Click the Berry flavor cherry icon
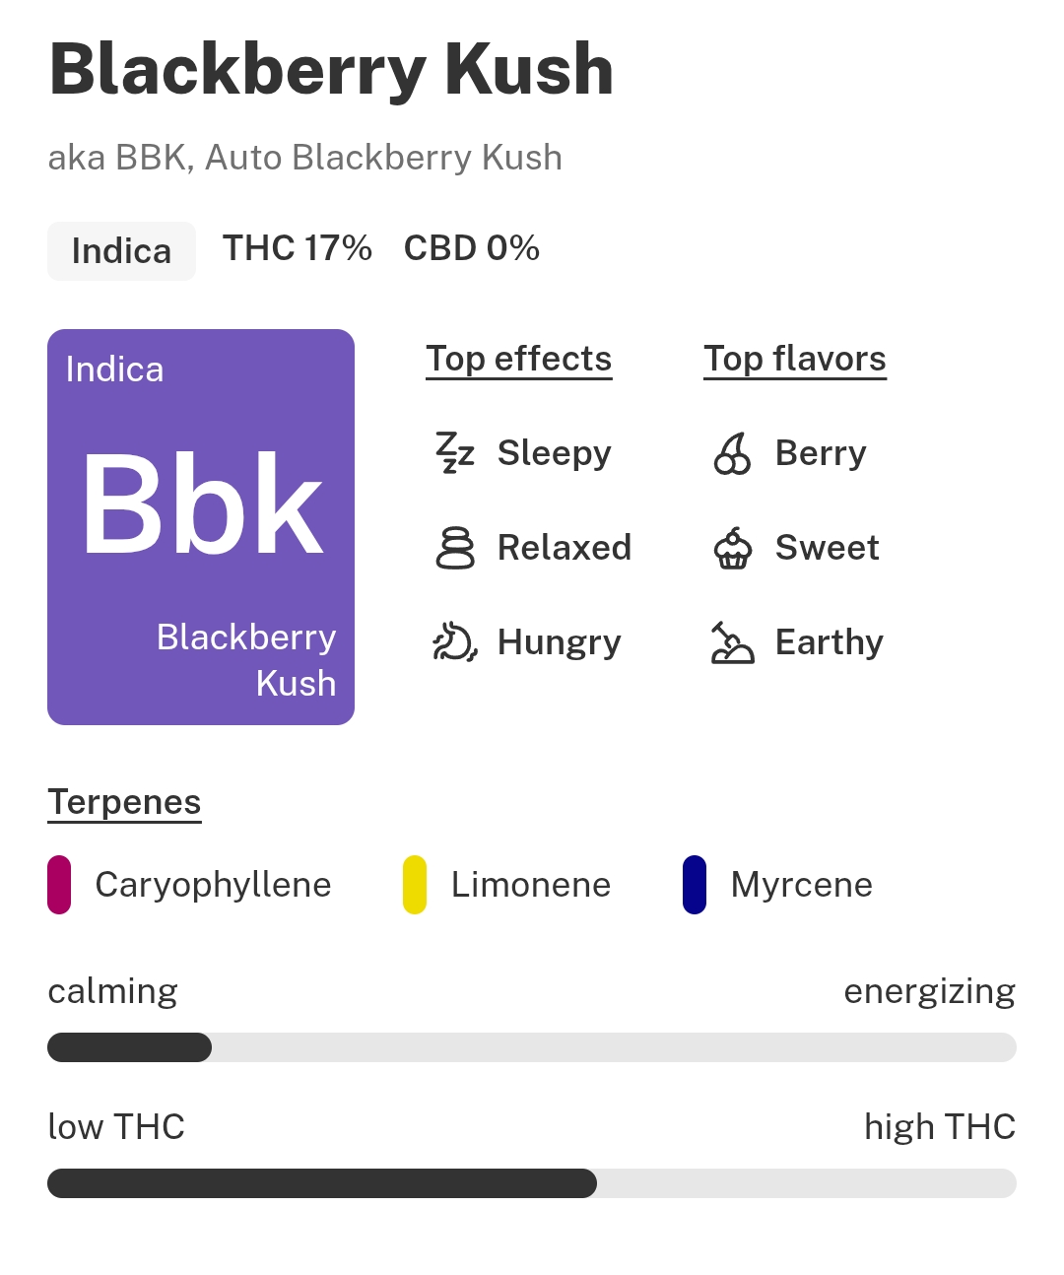Image resolution: width=1064 pixels, height=1275 pixels. pyautogui.click(x=732, y=453)
